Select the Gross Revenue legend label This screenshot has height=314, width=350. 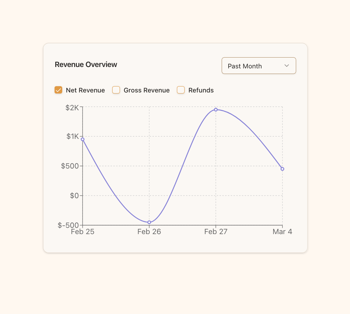tap(147, 90)
